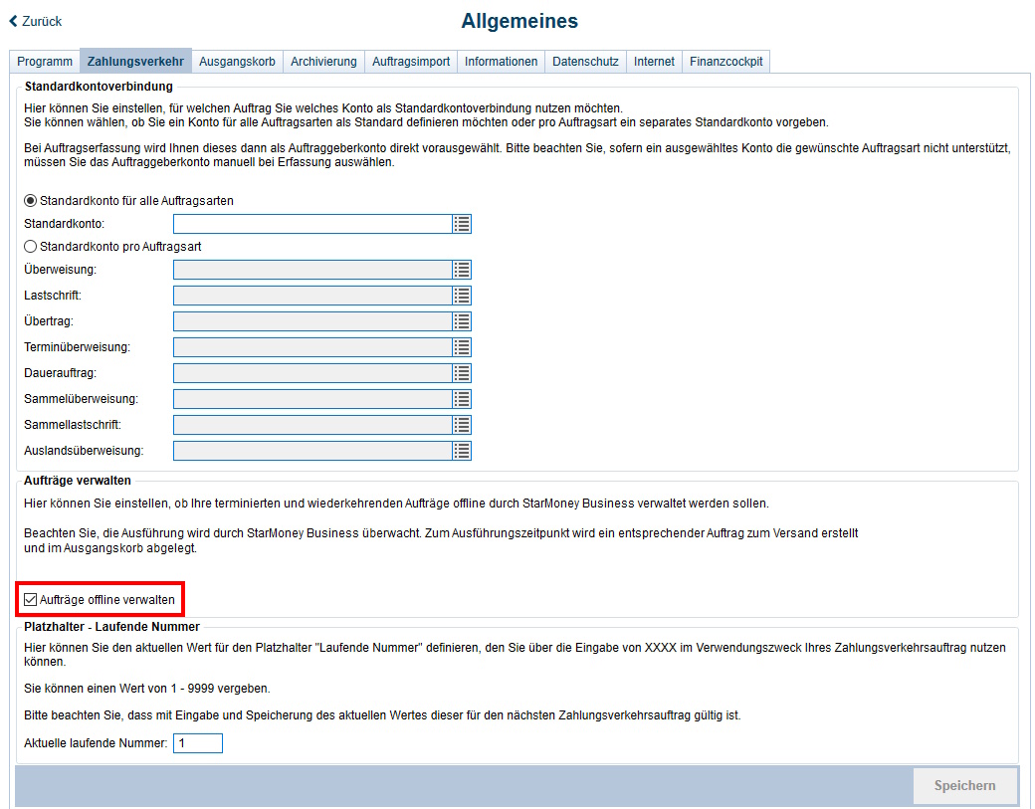Viewport: 1035px width, 809px height.
Task: Choose 'Standardkonto pro Auftragsart' option
Action: pyautogui.click(x=31, y=246)
